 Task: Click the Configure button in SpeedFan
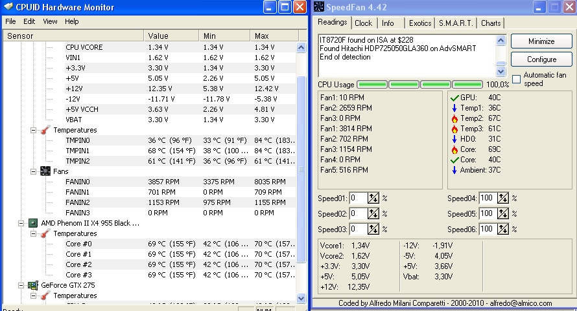(x=541, y=59)
